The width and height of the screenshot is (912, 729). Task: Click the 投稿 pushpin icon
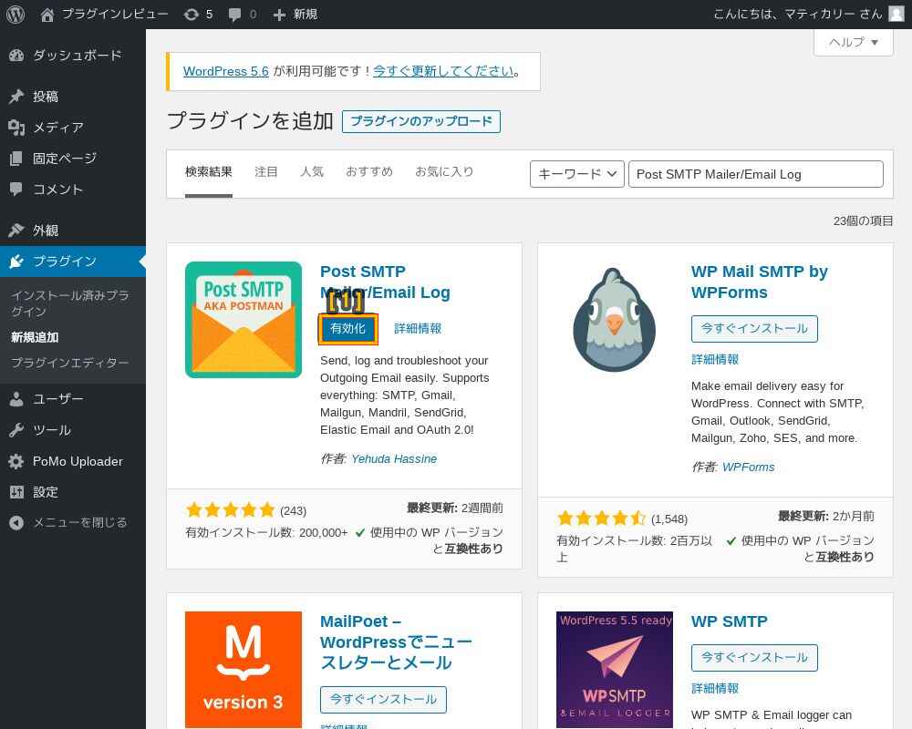pyautogui.click(x=16, y=97)
